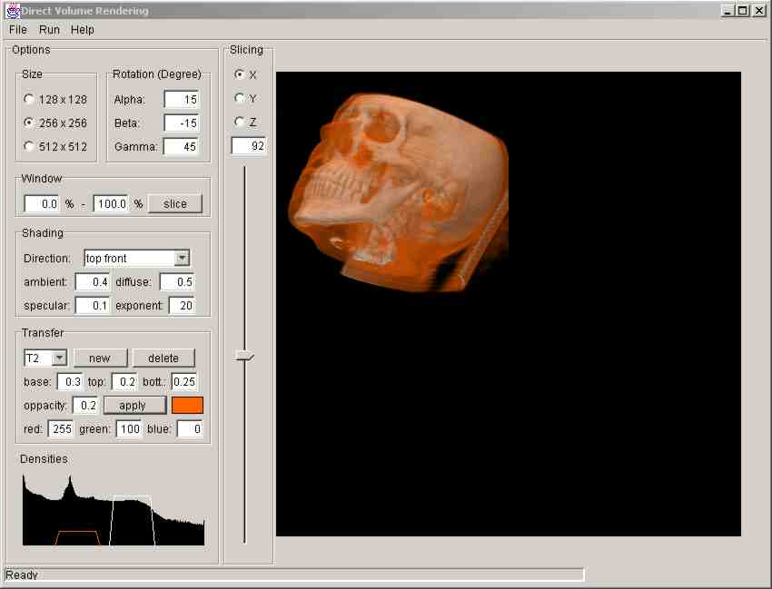Click the Alpha rotation input field

coord(181,99)
